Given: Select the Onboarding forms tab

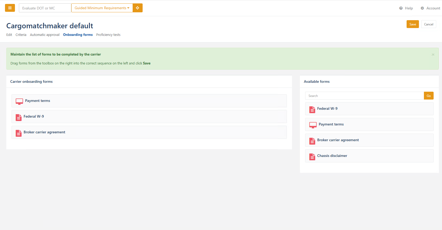Looking at the screenshot, I should (78, 35).
